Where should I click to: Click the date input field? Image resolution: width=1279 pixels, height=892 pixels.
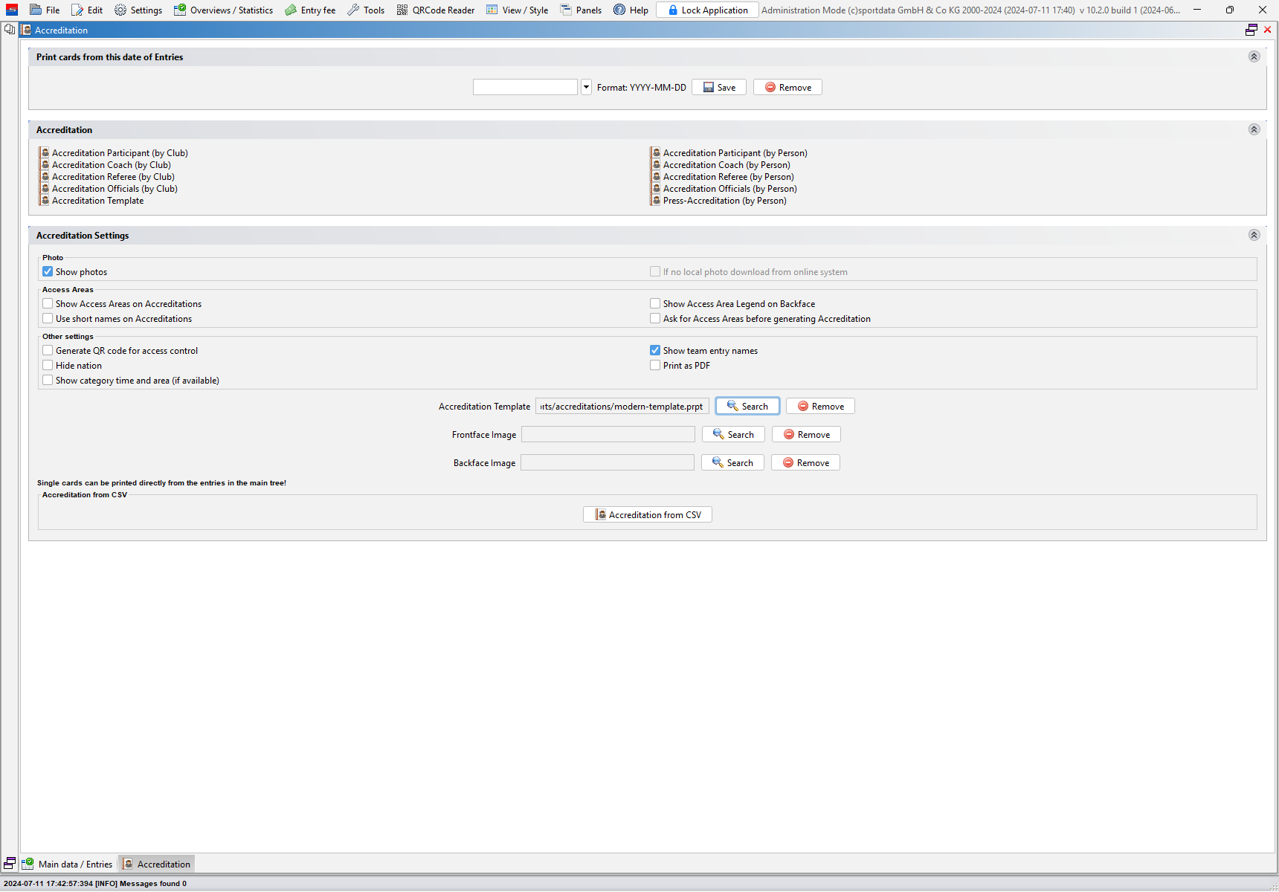point(525,87)
